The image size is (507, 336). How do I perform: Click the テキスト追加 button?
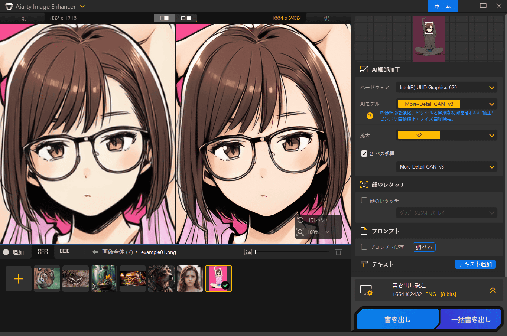[475, 264]
